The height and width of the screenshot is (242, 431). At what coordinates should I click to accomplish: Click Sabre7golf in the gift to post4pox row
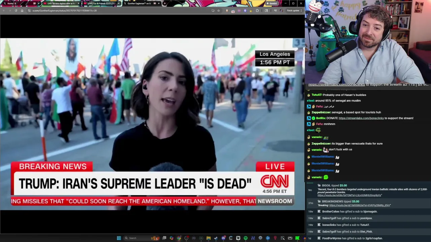coord(329,218)
